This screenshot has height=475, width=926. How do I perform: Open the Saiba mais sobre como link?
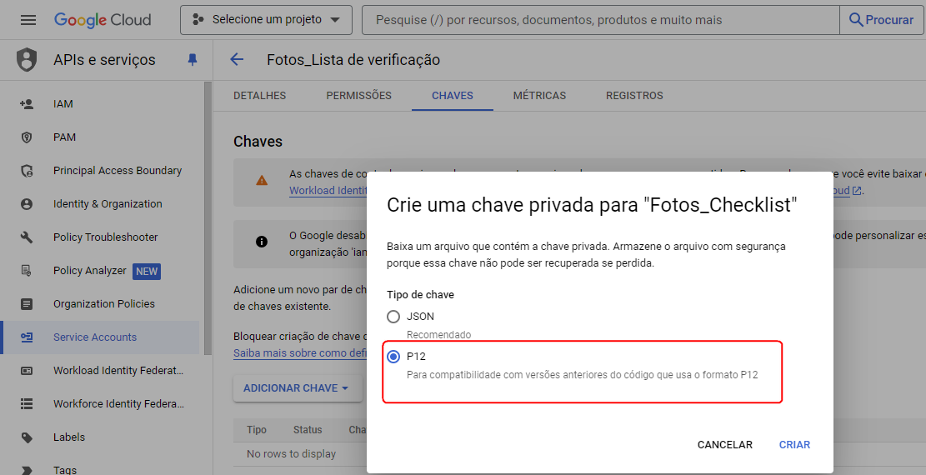coord(300,352)
